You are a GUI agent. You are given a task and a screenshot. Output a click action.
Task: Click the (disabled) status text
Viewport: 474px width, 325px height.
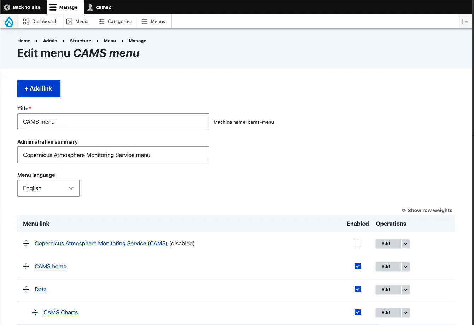tap(182, 243)
